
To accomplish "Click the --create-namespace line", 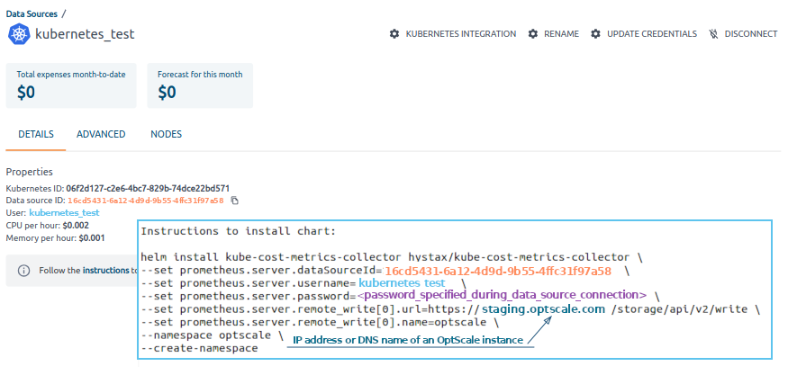I will point(200,348).
